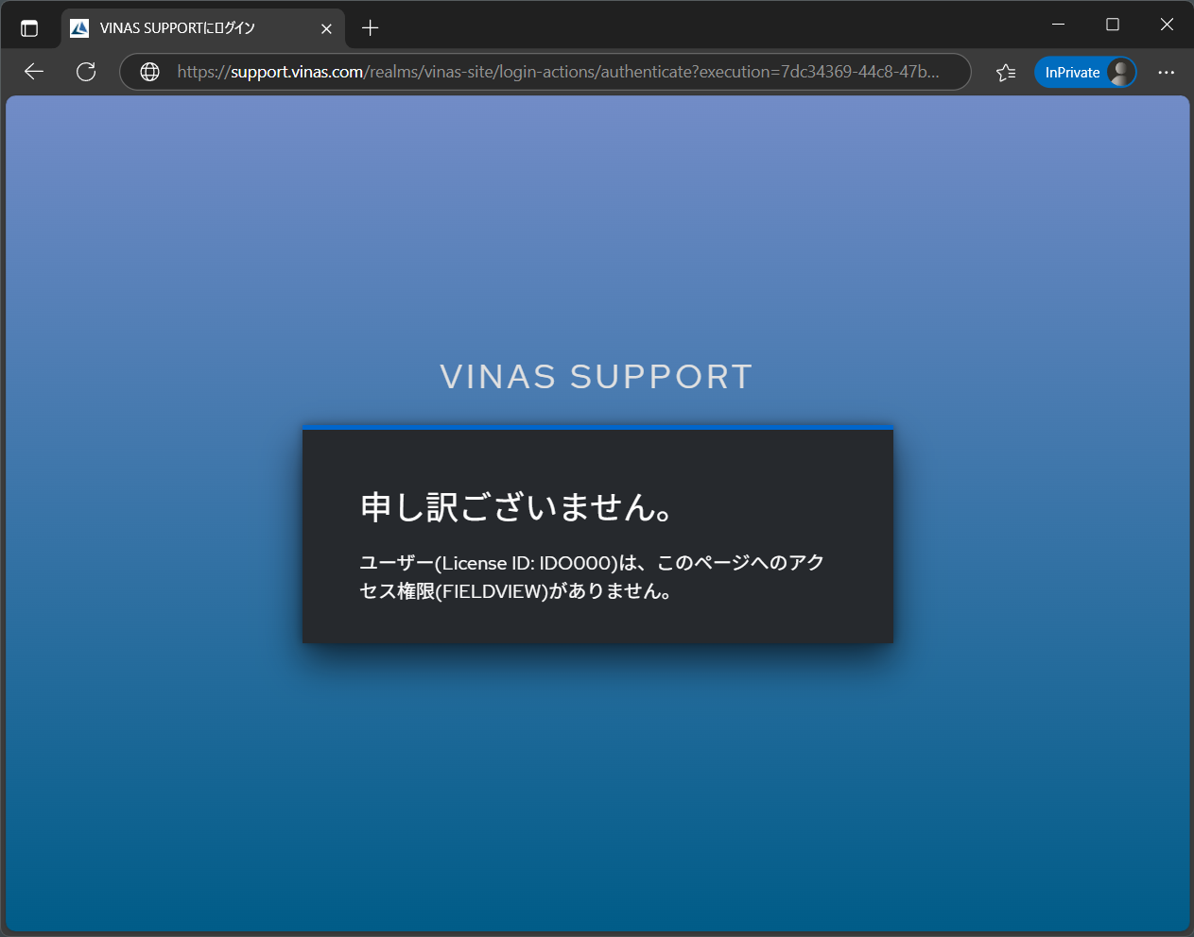This screenshot has height=937, width=1194.
Task: Click the VINAS SUPPORT heading text
Action: (597, 377)
